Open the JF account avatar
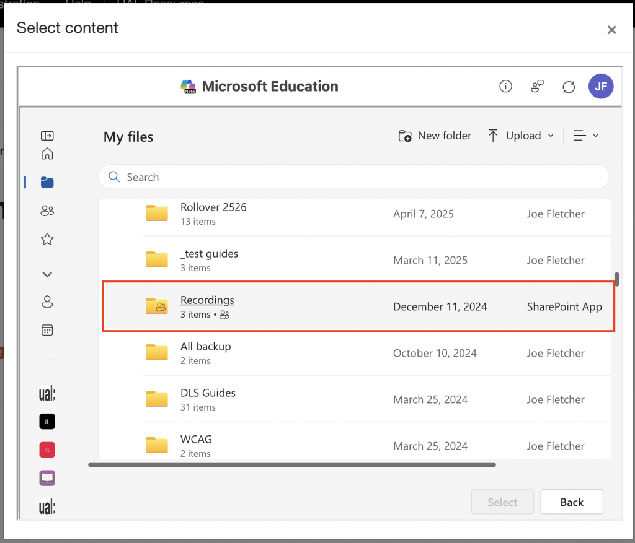The image size is (635, 543). tap(600, 87)
